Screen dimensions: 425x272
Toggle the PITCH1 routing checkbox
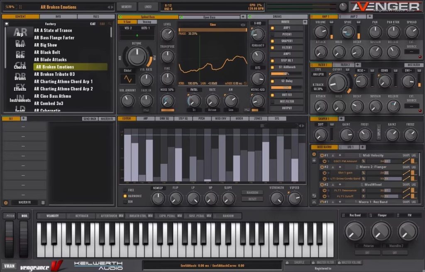[273, 34]
